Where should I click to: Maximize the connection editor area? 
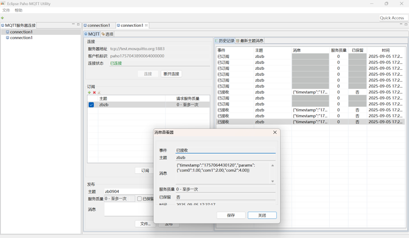pos(406,25)
